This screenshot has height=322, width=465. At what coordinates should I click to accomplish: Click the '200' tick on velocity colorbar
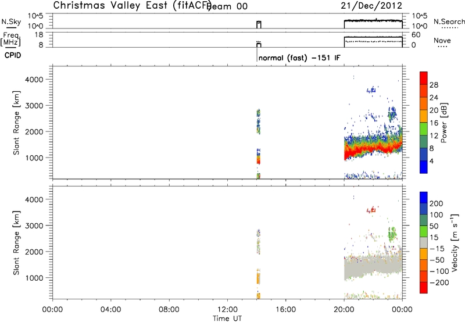tap(437, 203)
